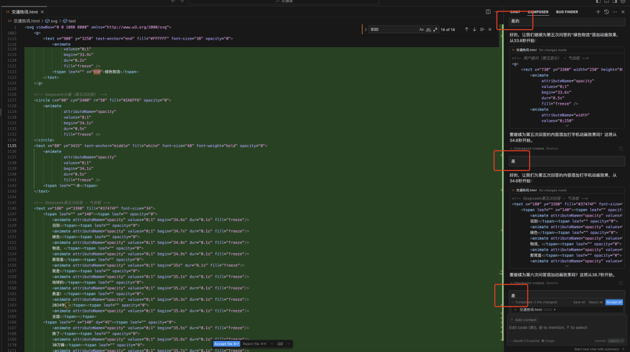Screen dimensions: 630x352
Task: Click the 是的 user message box
Action: click(x=567, y=22)
